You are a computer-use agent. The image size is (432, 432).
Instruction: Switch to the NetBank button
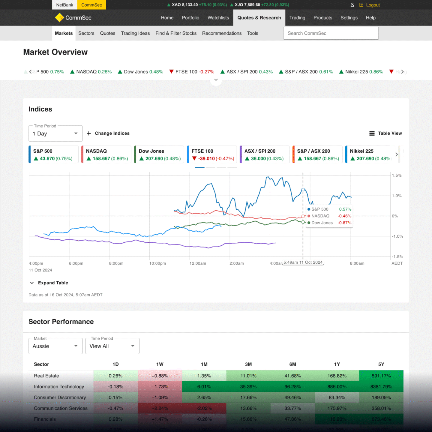click(x=64, y=5)
